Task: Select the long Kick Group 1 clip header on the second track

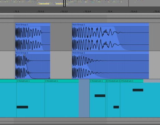Action: pyautogui.click(x=111, y=53)
